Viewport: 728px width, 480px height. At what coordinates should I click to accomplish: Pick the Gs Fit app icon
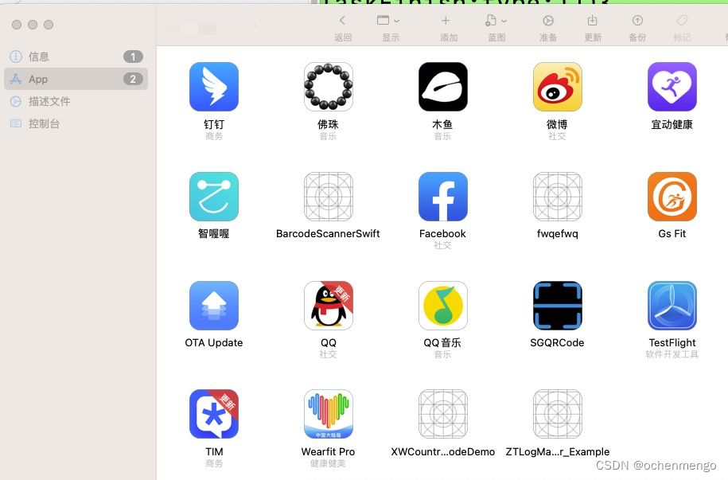[x=672, y=197]
